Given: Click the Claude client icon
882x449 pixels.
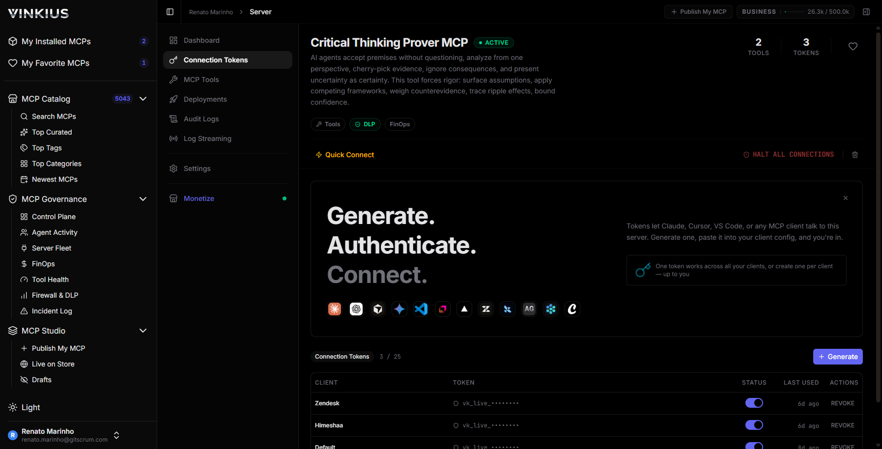Looking at the screenshot, I should tap(335, 309).
